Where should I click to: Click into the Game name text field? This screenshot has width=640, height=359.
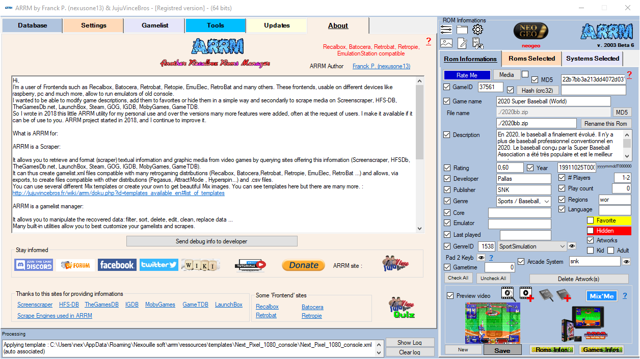point(553,101)
